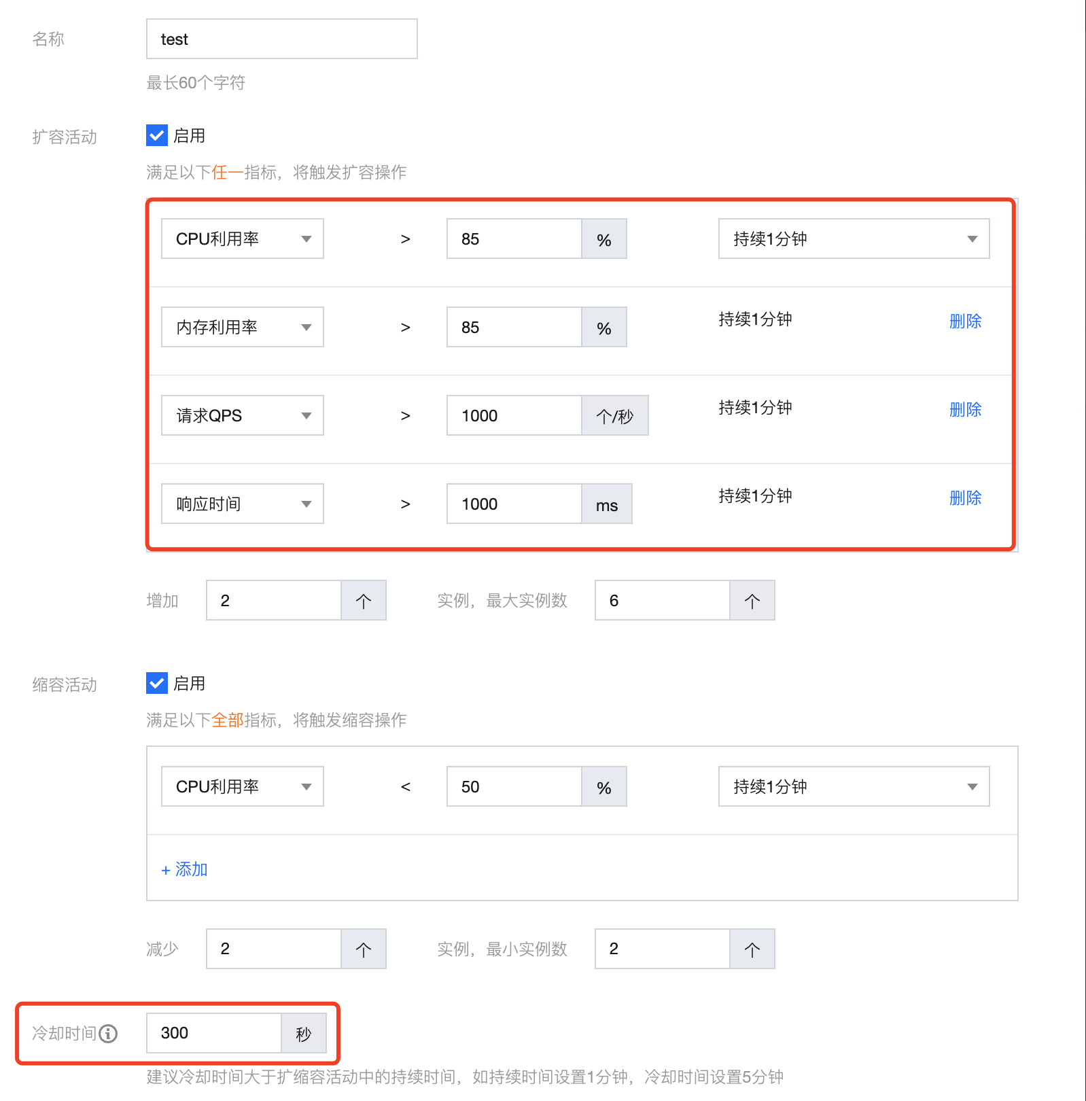Click the 个/秒 unit label of request QPS

pyautogui.click(x=615, y=415)
